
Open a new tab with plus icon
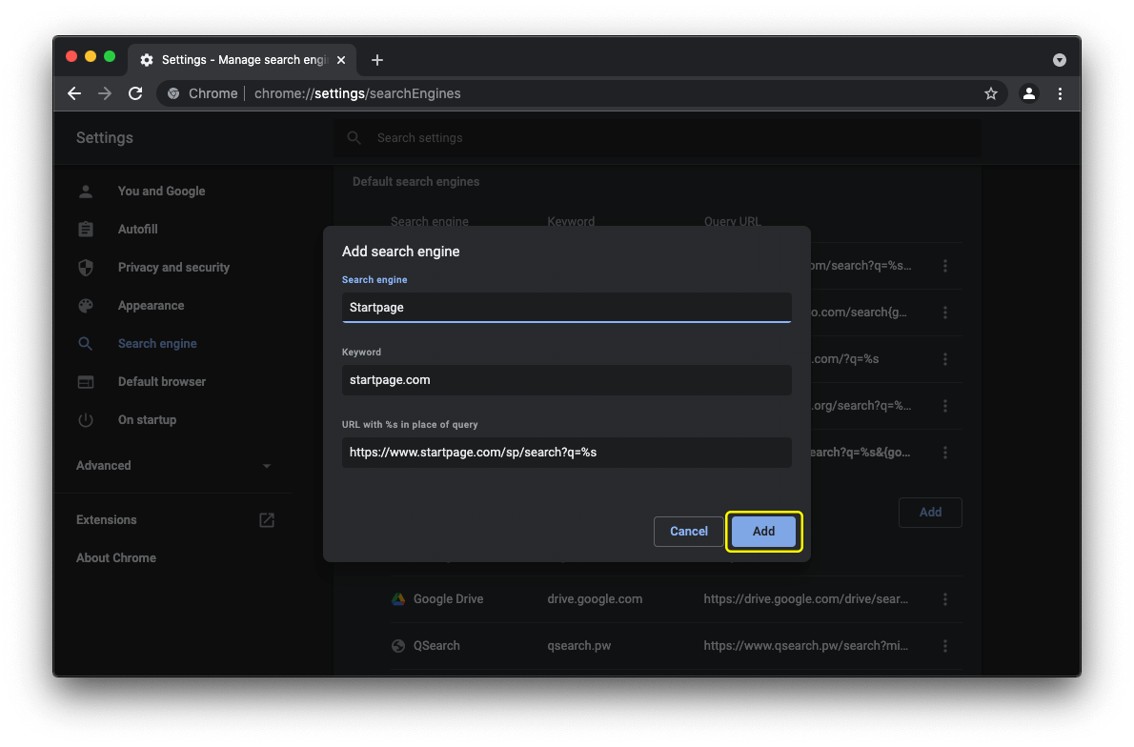[376, 60]
